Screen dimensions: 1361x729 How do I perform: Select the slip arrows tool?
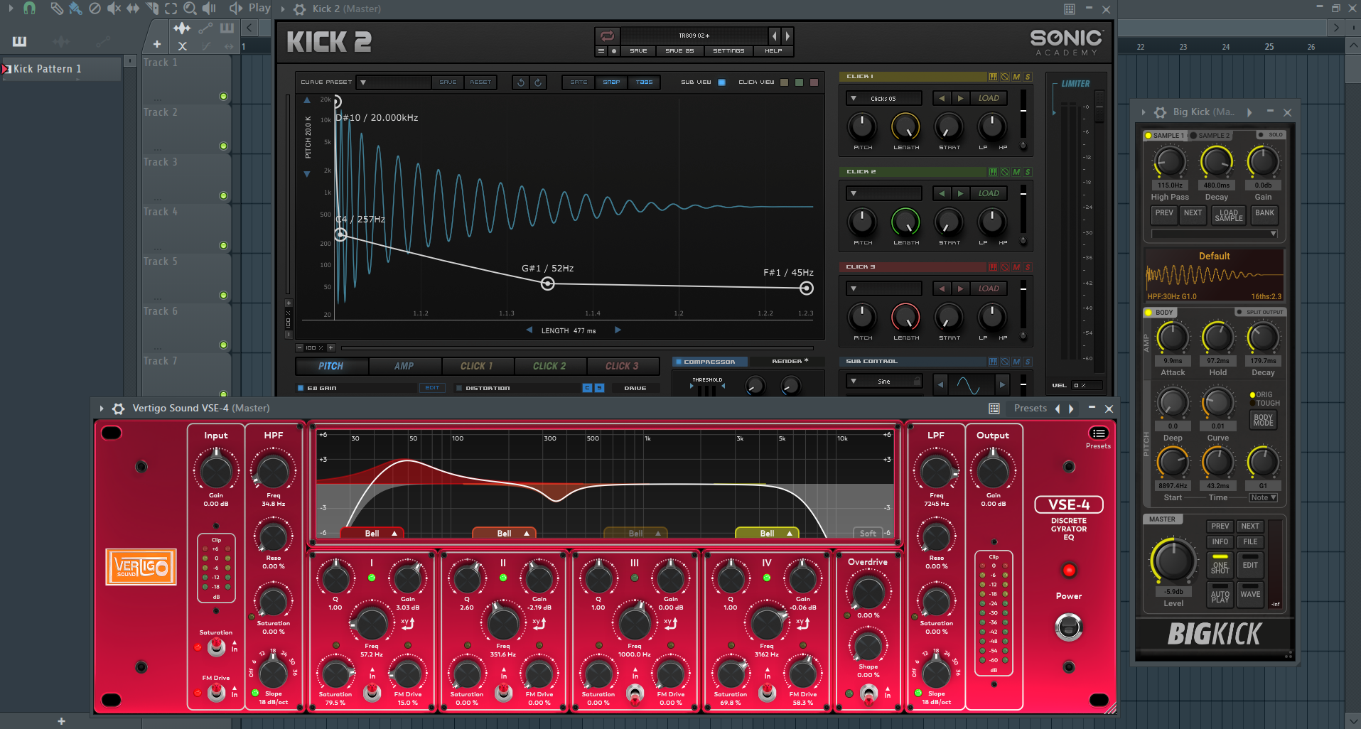(133, 9)
